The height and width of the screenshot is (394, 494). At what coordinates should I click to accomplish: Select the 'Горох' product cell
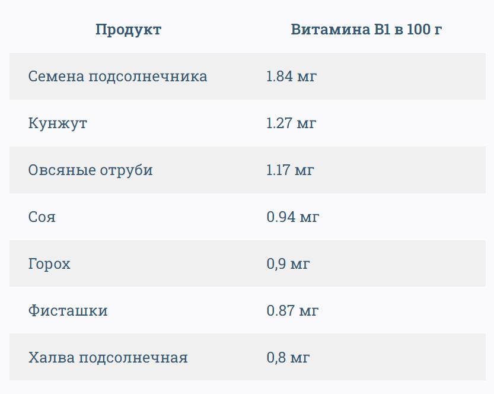tap(49, 264)
